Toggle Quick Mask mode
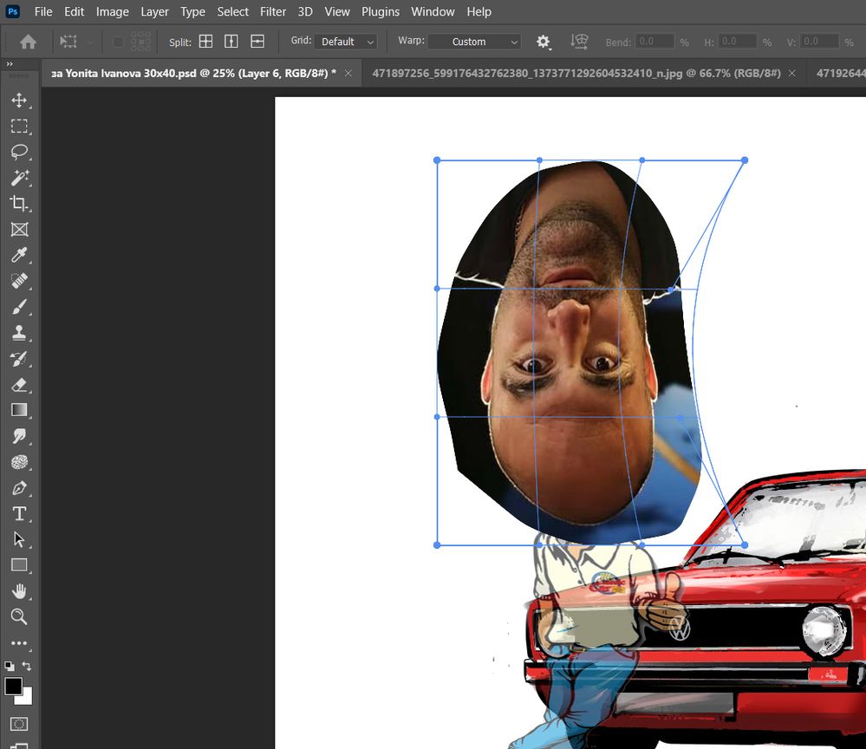866x749 pixels. (19, 724)
